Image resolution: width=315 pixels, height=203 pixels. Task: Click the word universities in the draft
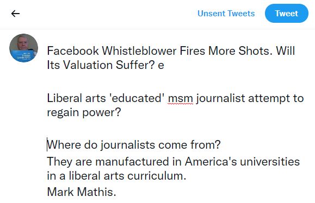(x=270, y=162)
